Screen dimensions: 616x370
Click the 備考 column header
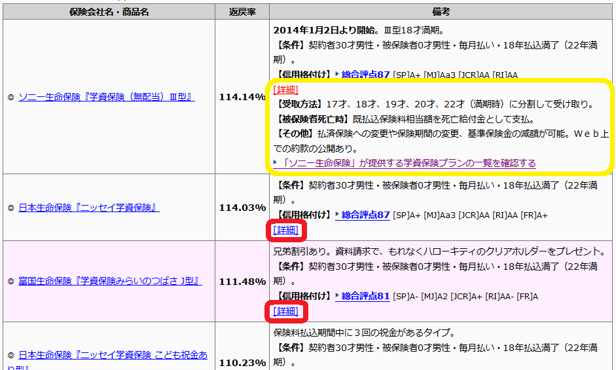click(441, 12)
